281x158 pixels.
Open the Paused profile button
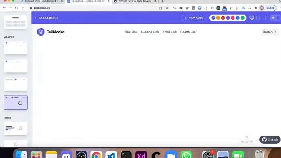coord(268,8)
